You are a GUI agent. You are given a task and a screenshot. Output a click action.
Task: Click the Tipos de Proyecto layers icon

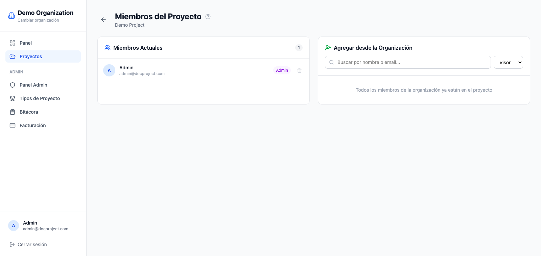coord(13,98)
